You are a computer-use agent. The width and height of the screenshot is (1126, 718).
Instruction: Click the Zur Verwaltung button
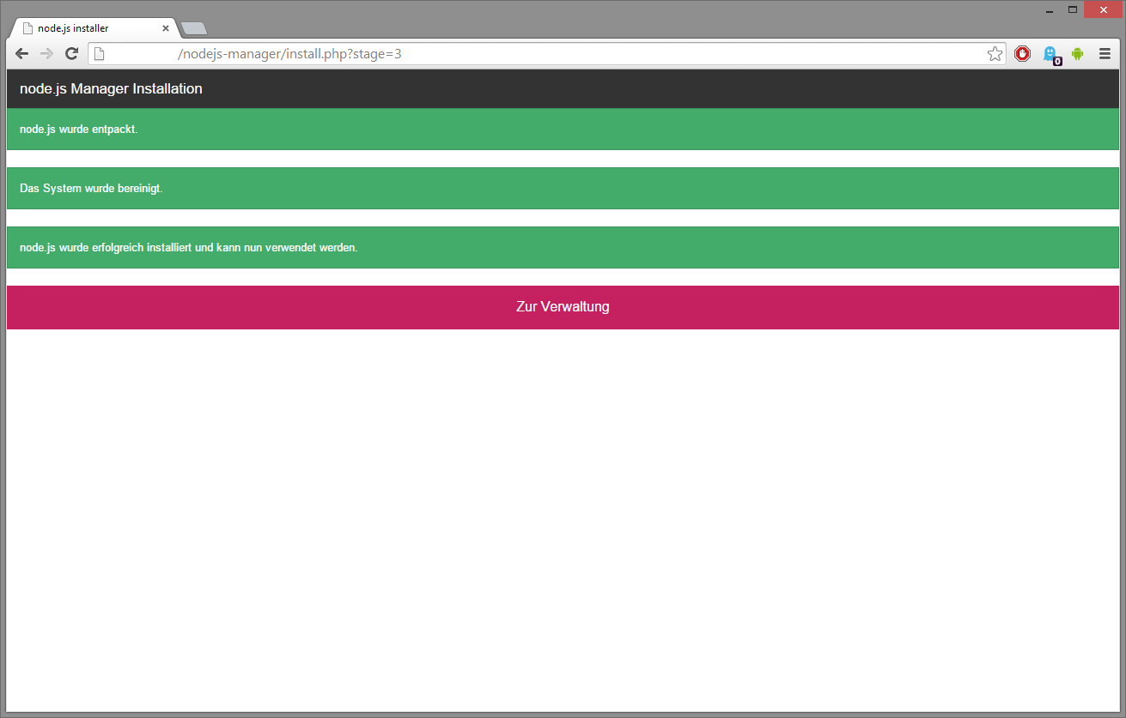(x=563, y=307)
